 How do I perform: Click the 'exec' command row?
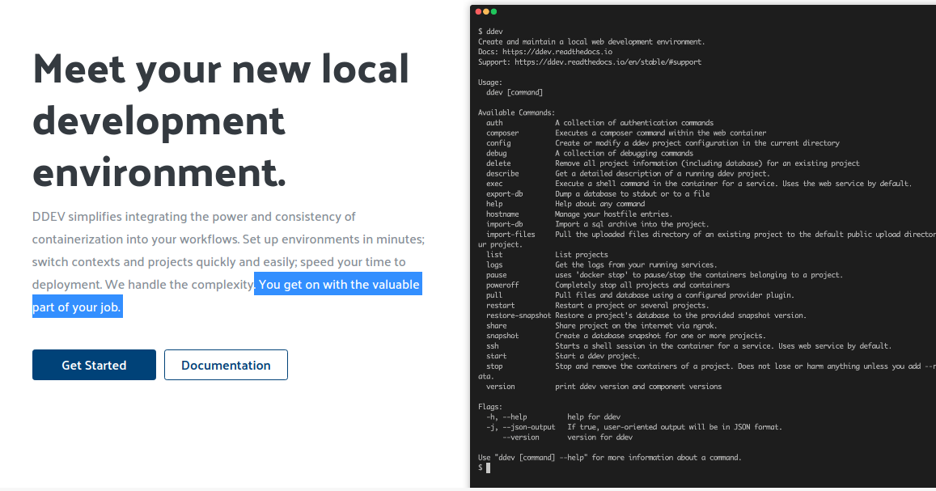click(x=699, y=183)
